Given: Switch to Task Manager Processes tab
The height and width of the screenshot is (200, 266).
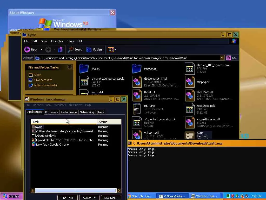Looking at the screenshot, I should coord(51,112).
